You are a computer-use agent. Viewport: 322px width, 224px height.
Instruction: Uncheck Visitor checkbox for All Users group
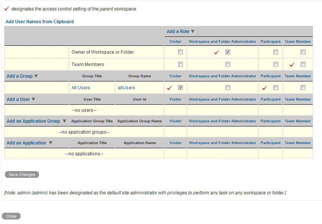pos(180,88)
